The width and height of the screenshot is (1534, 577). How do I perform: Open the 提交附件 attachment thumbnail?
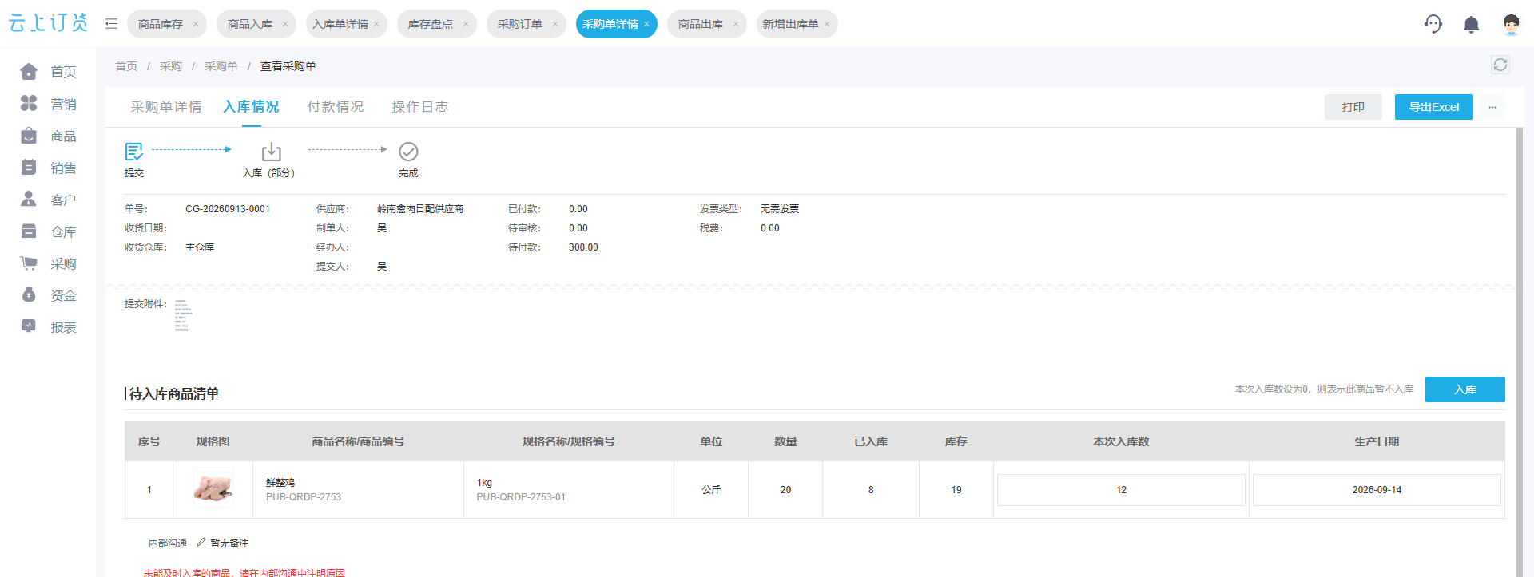click(x=183, y=315)
